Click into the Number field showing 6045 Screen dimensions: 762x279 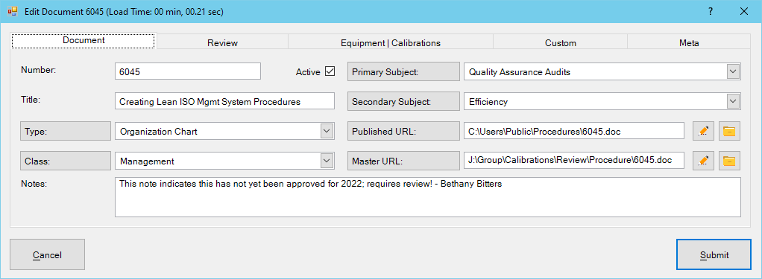(x=188, y=71)
